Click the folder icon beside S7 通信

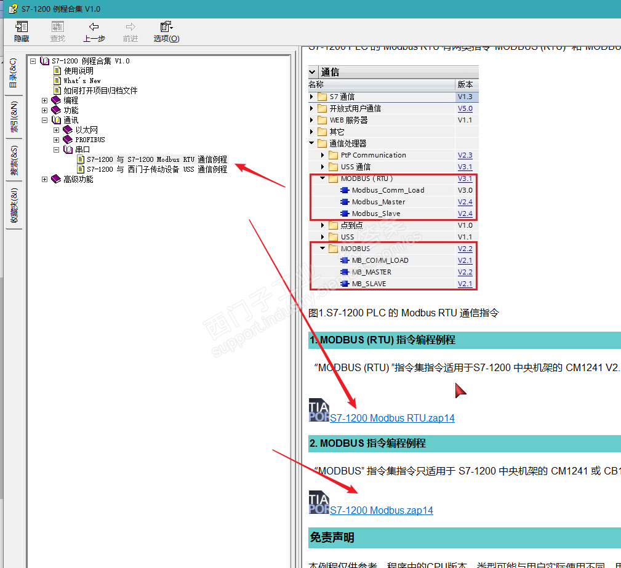point(323,97)
